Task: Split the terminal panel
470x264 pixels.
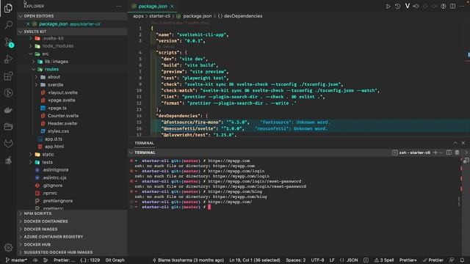Action: coord(449,153)
